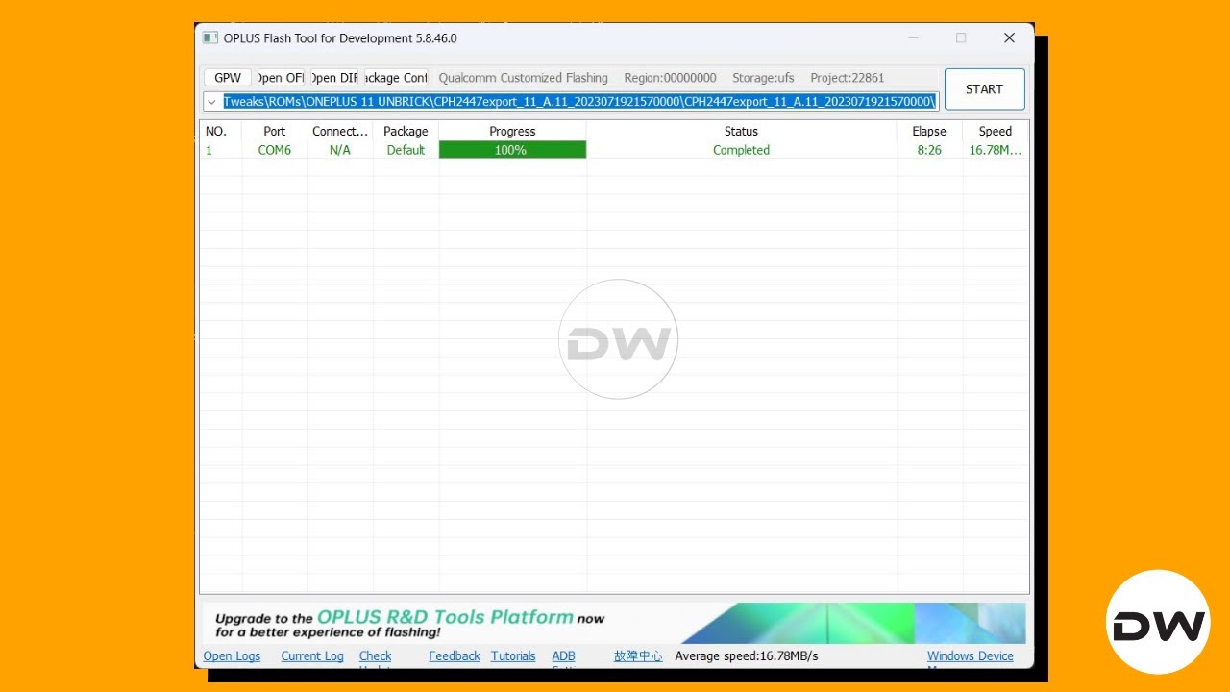This screenshot has width=1230, height=692.
Task: Click the Connect column header
Action: point(340,131)
